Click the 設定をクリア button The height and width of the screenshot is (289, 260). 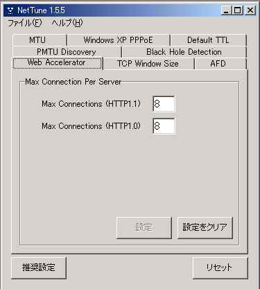(205, 227)
